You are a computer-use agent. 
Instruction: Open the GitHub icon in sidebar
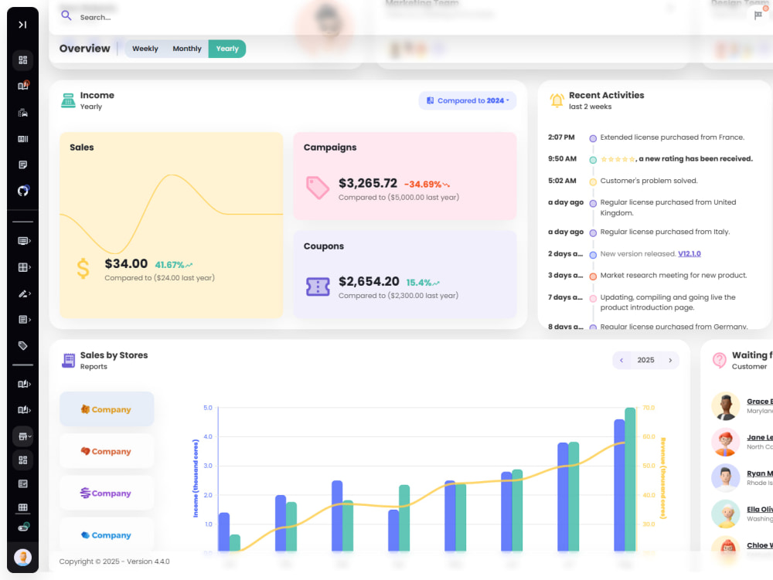click(x=22, y=191)
